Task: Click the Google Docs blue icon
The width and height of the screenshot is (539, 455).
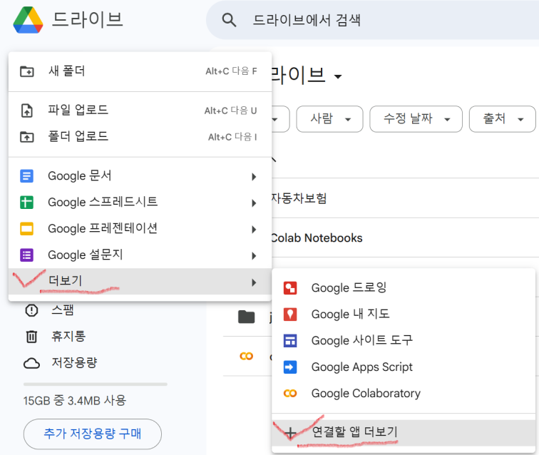Action: click(27, 176)
